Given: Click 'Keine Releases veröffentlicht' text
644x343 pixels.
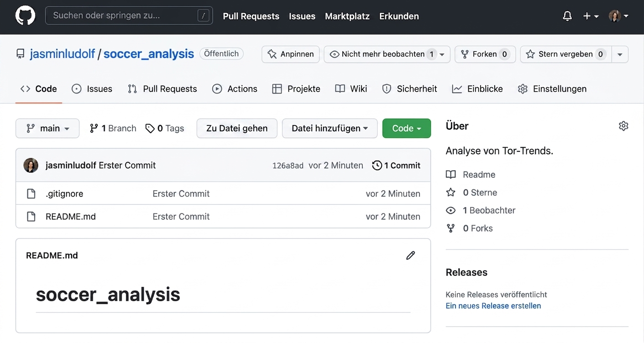Looking at the screenshot, I should pyautogui.click(x=497, y=295).
